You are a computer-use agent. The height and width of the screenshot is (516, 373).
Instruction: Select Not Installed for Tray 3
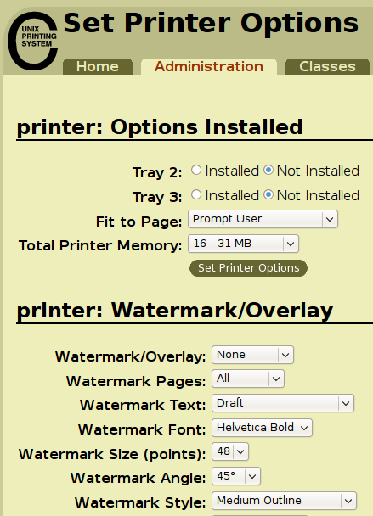click(268, 195)
